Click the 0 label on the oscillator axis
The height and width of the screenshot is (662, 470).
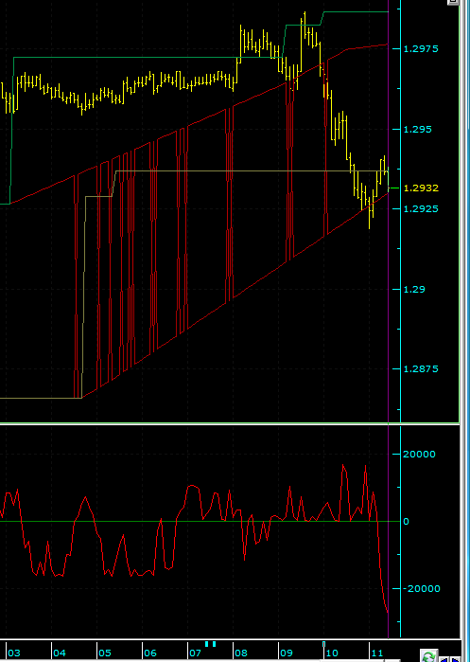click(407, 522)
